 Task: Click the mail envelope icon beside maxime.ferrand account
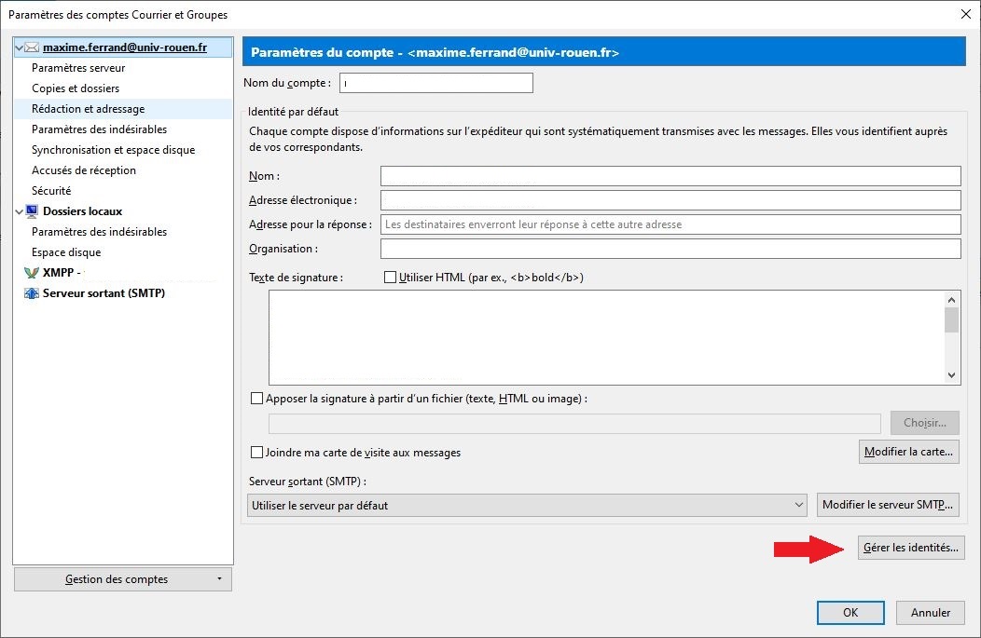pos(32,48)
